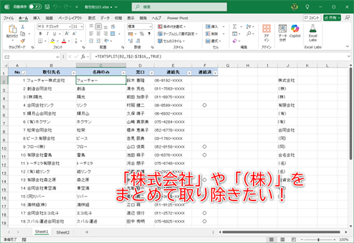
Task: Click the circle mark in the リンク row
Action: click(205, 105)
